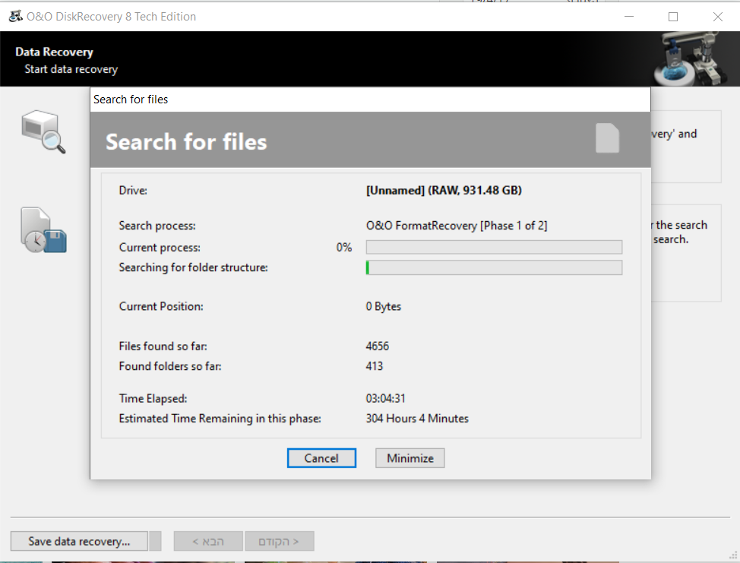
Task: Maximize the DiskRecovery window
Action: (x=672, y=17)
